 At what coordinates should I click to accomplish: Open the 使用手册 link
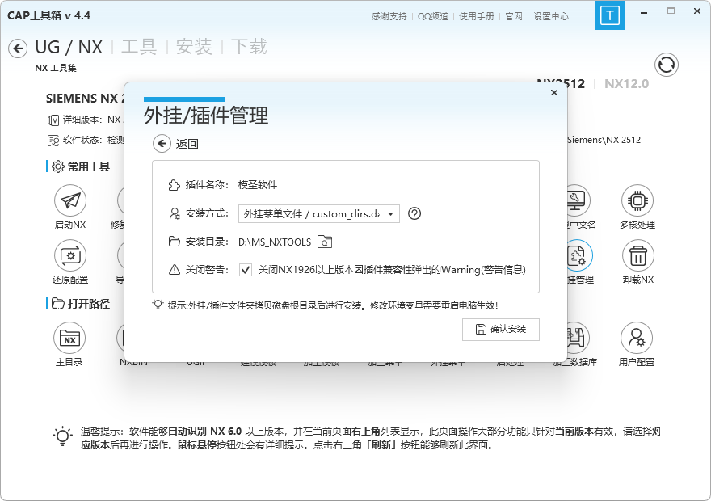(478, 16)
